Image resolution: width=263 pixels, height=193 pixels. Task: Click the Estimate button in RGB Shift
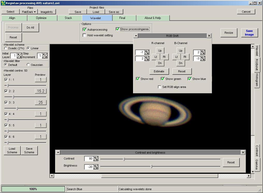click(159, 71)
